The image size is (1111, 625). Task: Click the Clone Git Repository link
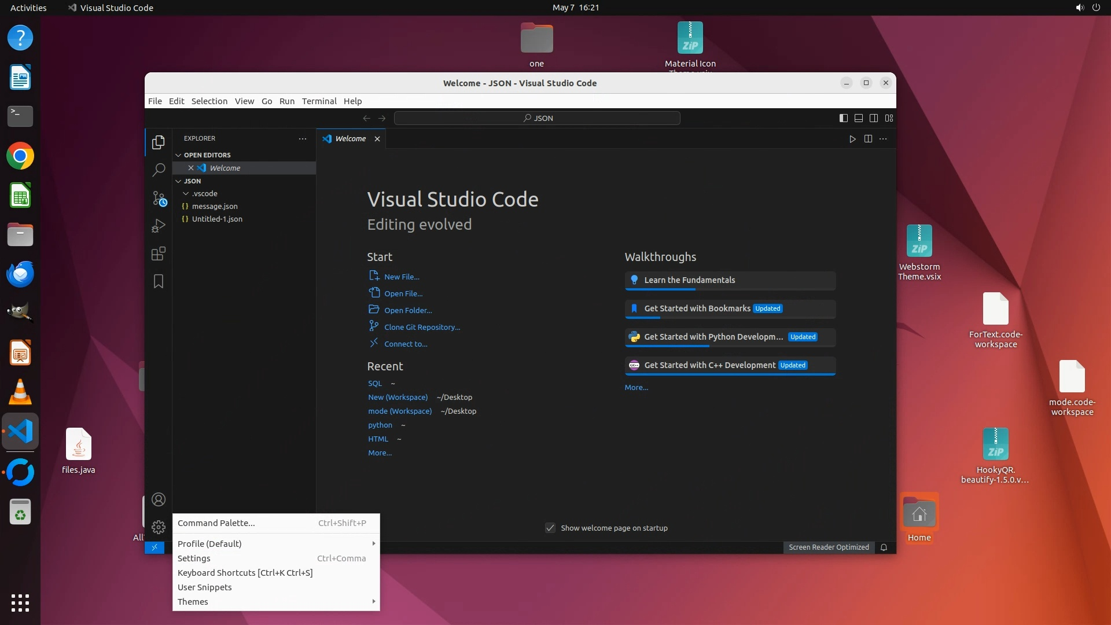(422, 327)
